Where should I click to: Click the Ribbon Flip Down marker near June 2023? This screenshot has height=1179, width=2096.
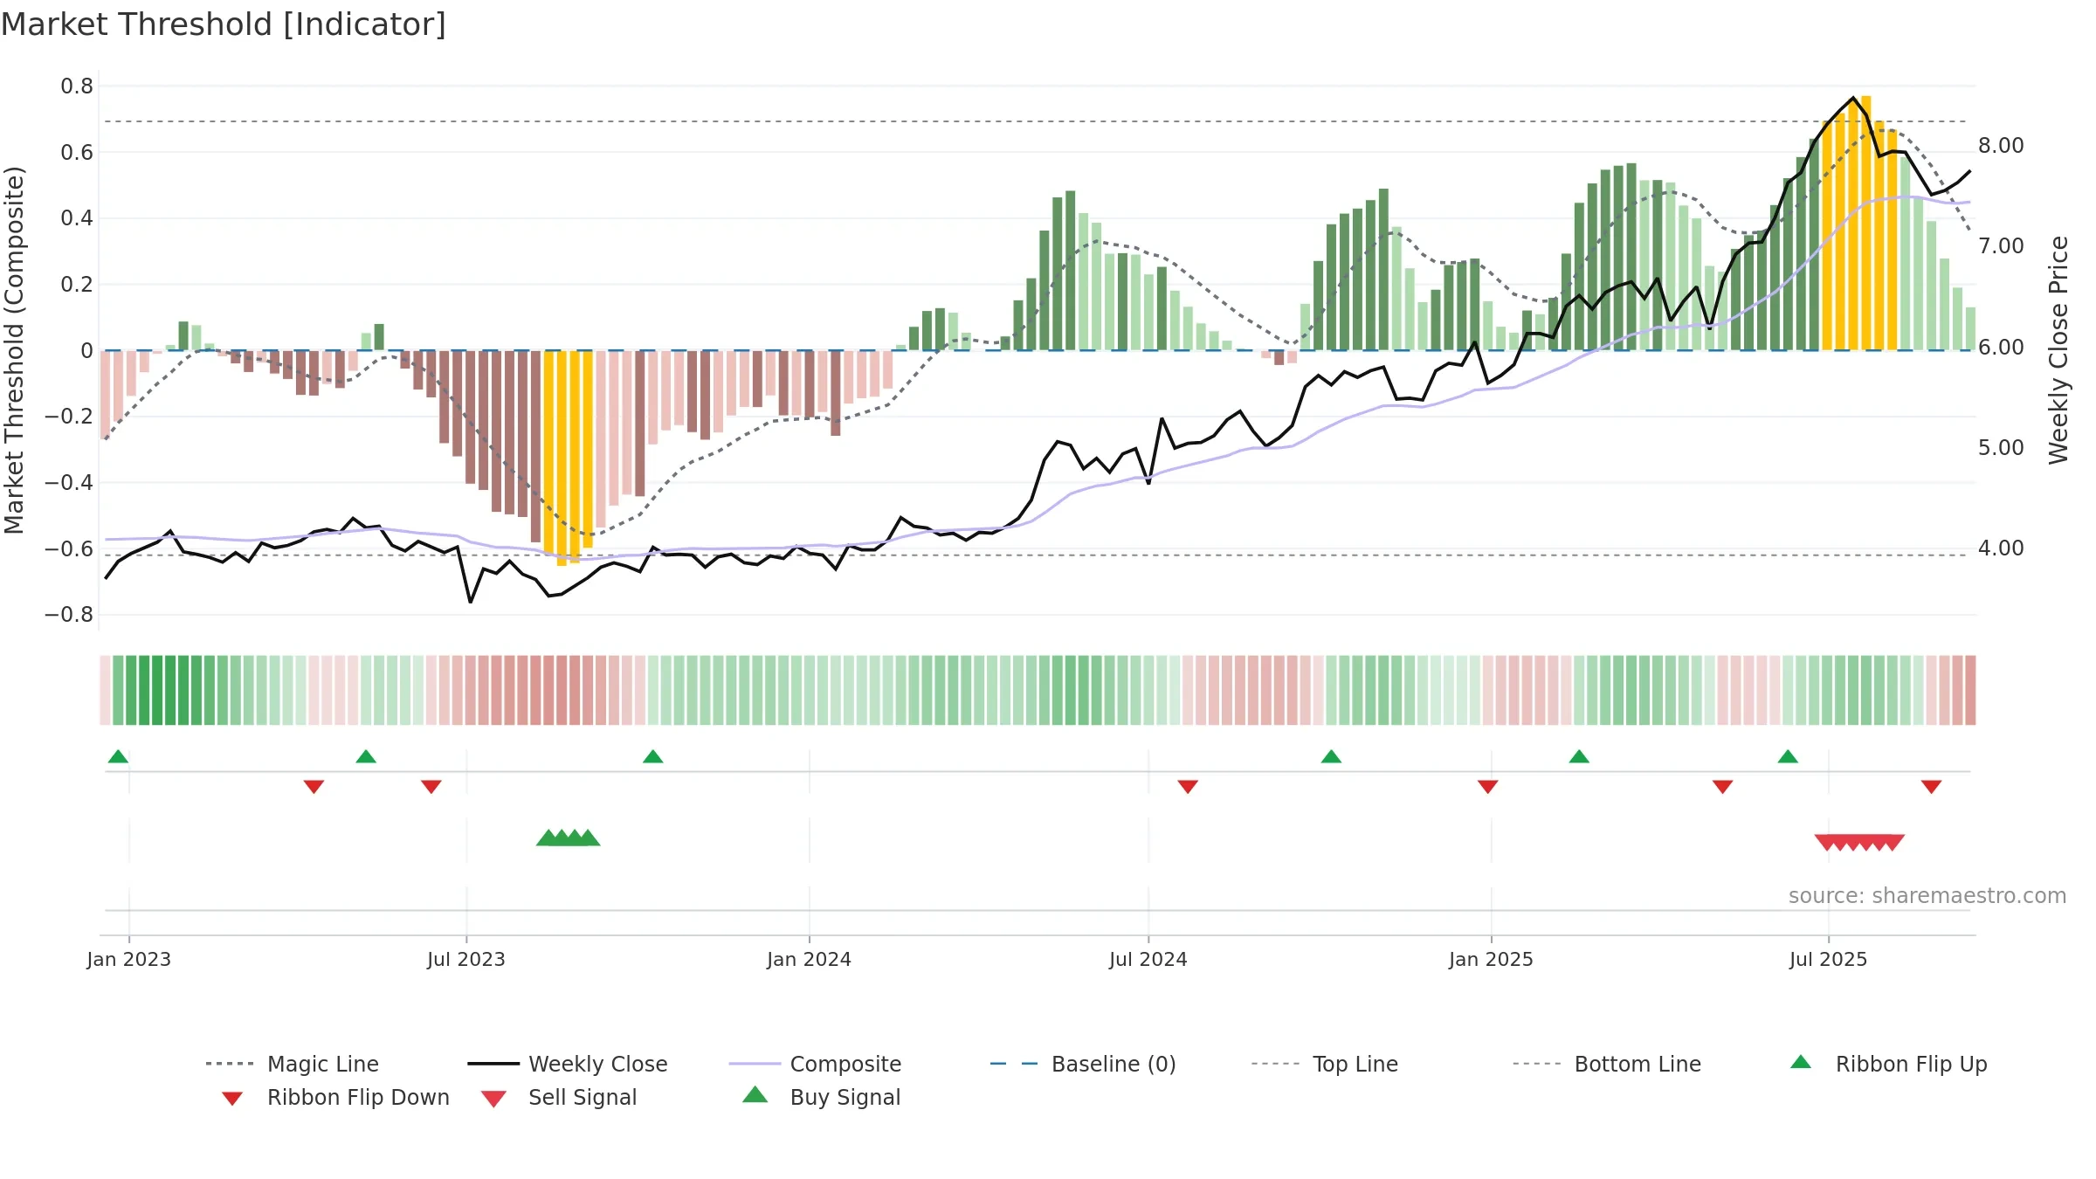(431, 787)
